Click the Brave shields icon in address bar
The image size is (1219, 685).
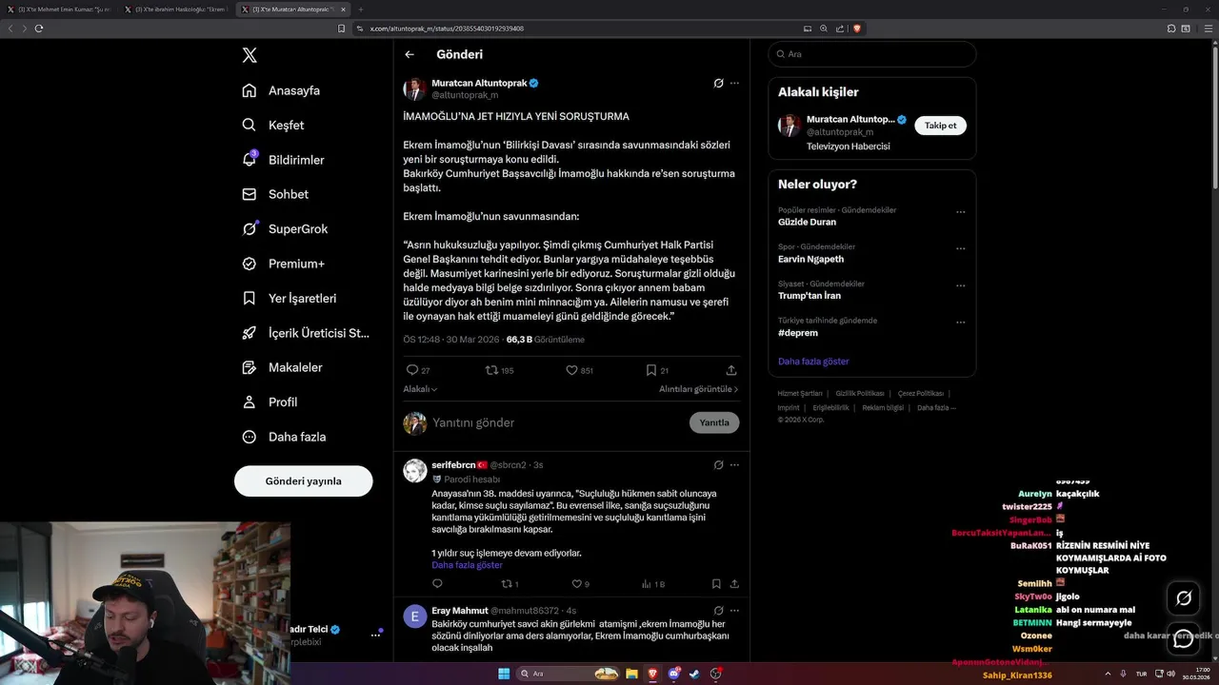click(857, 29)
